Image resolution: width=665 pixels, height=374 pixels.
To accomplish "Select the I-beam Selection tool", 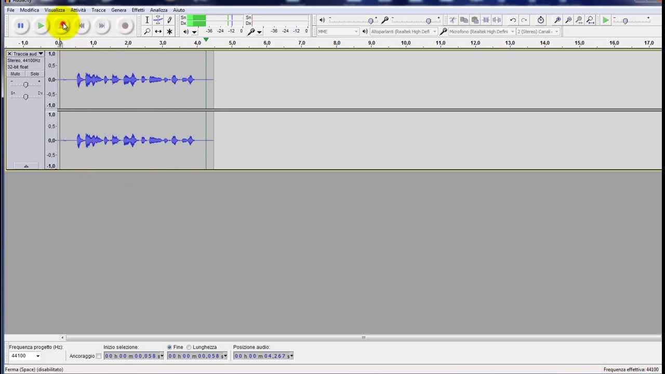I will point(147,20).
